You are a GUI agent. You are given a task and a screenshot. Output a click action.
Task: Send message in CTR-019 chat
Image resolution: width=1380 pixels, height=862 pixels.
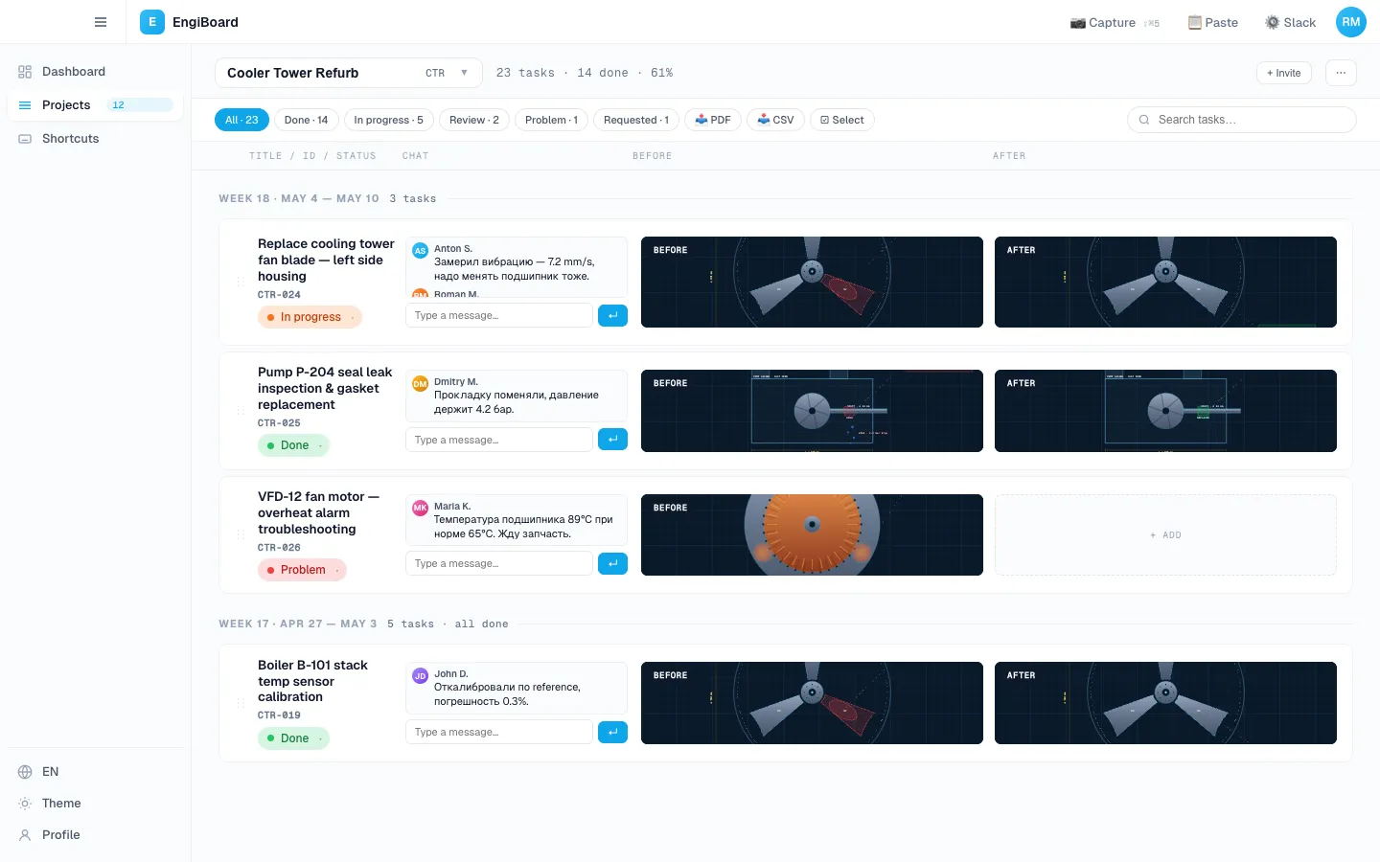(612, 732)
